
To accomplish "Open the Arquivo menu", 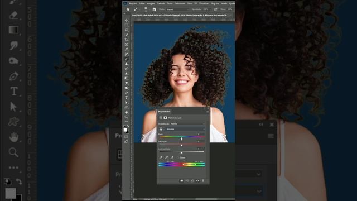I will coord(133,4).
